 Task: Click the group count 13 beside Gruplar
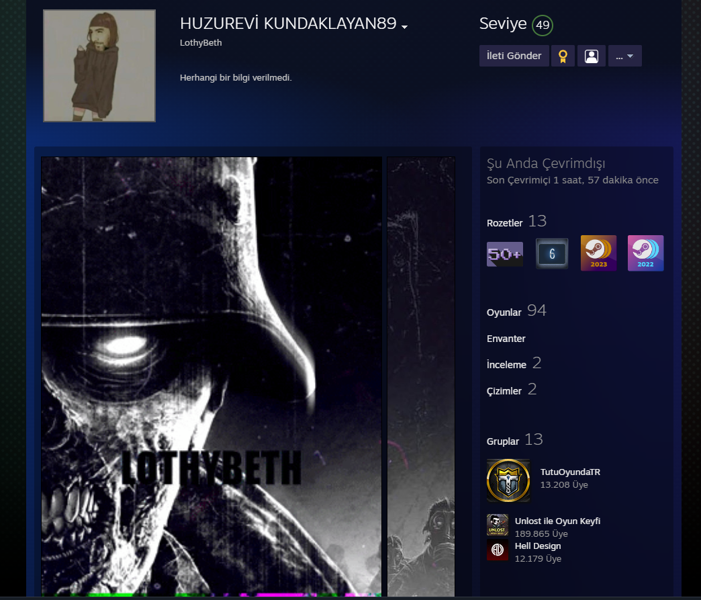pyautogui.click(x=533, y=439)
